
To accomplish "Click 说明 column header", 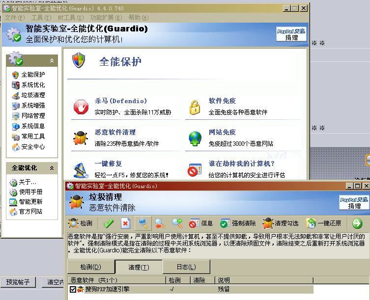I will [x=264, y=280].
